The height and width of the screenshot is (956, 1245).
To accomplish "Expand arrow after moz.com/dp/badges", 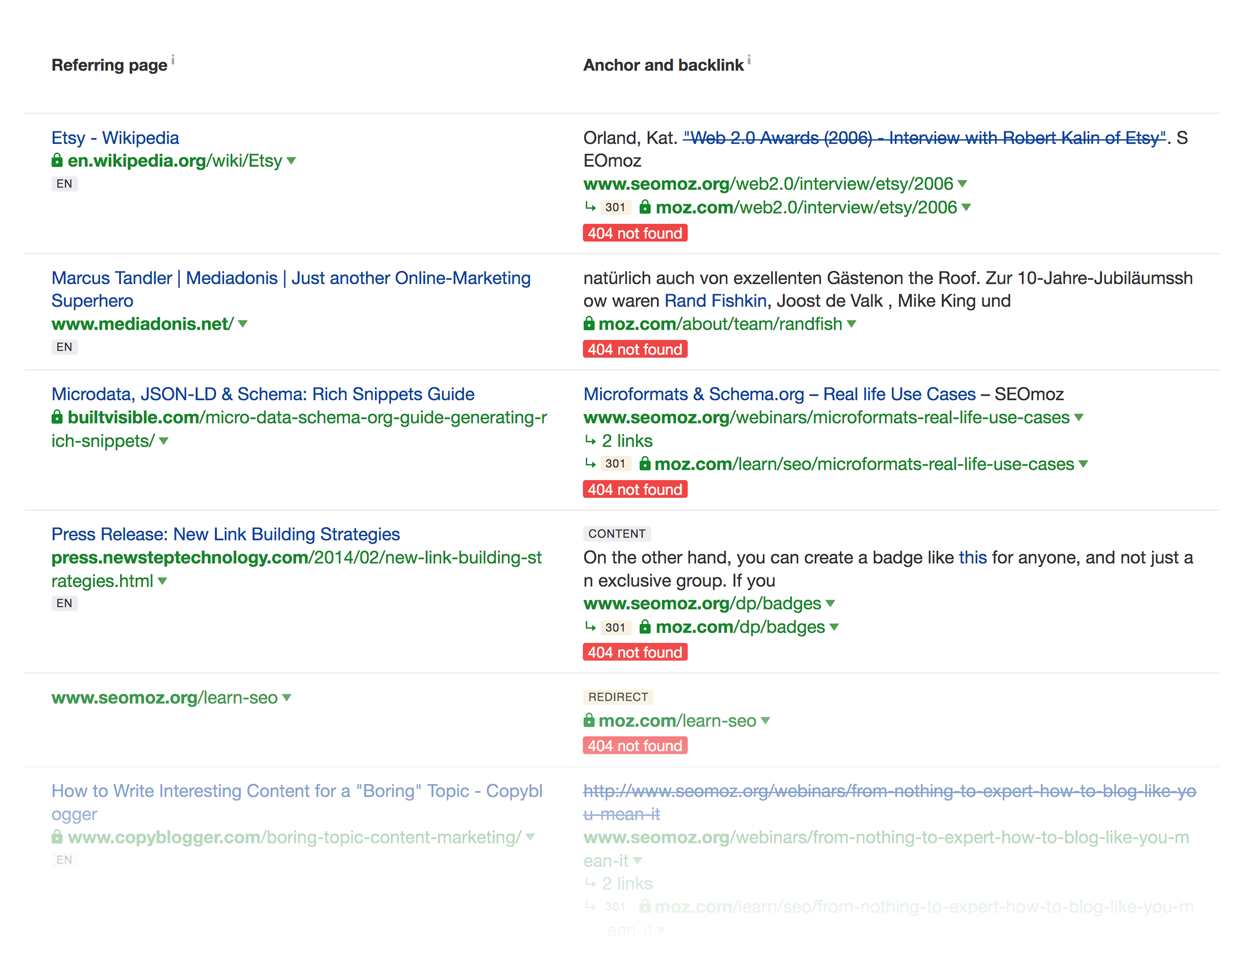I will [834, 627].
